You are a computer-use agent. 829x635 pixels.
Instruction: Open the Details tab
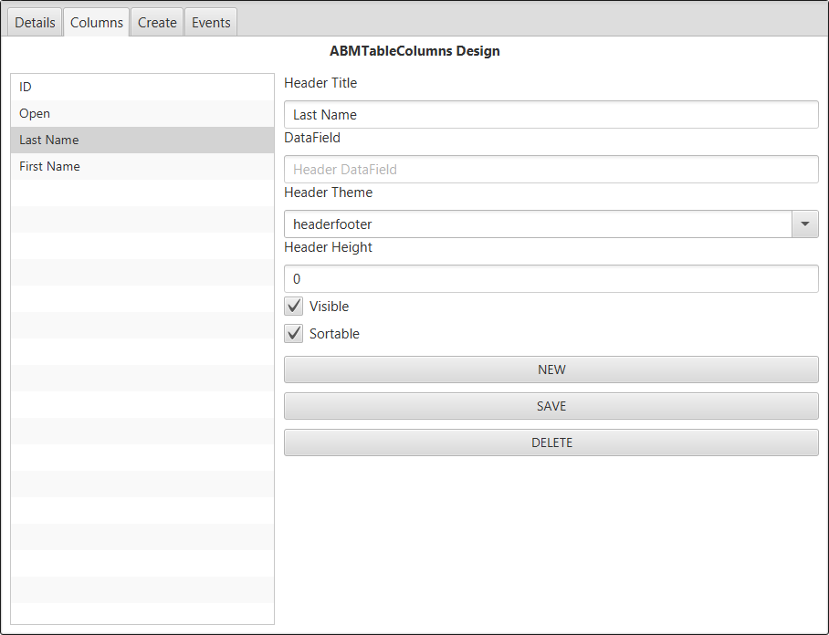[35, 23]
